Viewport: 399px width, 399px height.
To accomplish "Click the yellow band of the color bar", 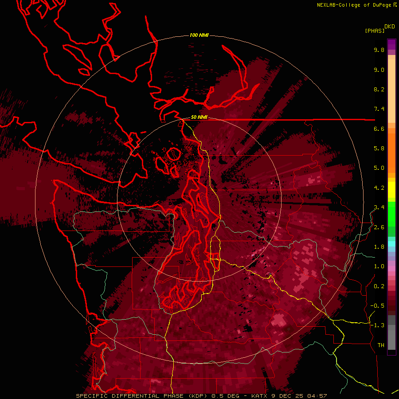I will (391, 190).
